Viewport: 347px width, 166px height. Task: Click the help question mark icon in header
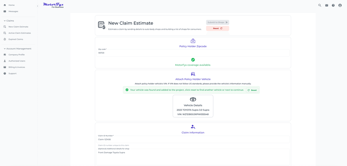click(333, 5)
